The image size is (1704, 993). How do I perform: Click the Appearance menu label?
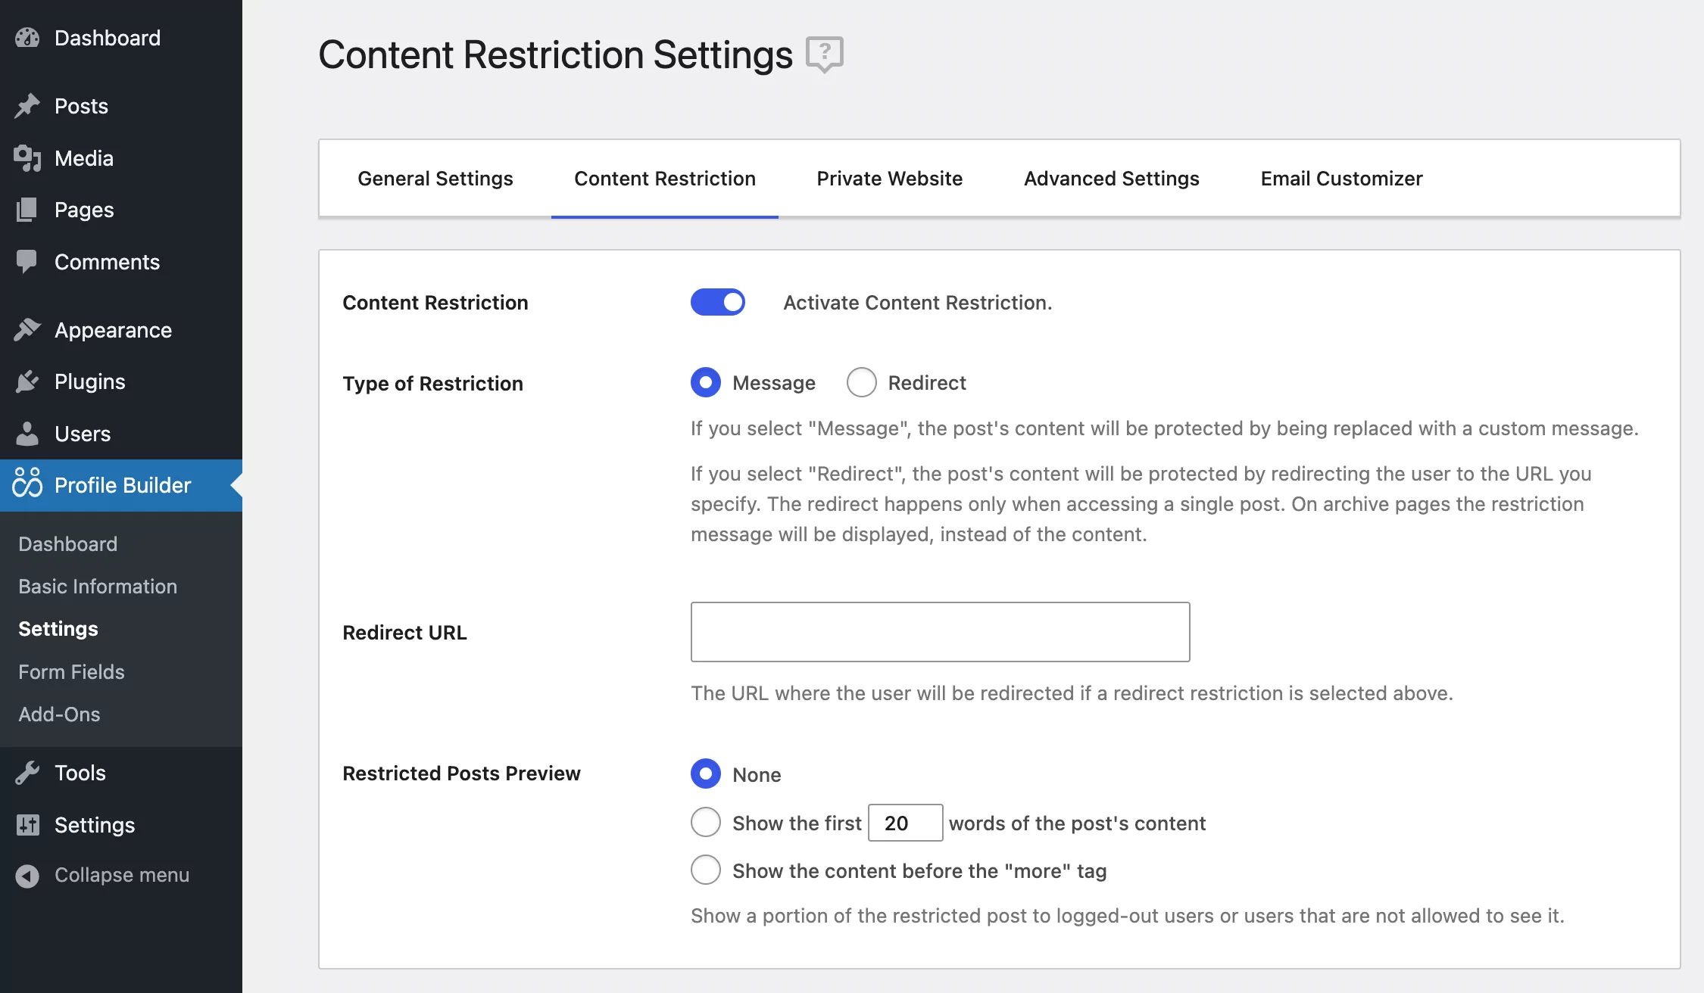[x=113, y=330]
